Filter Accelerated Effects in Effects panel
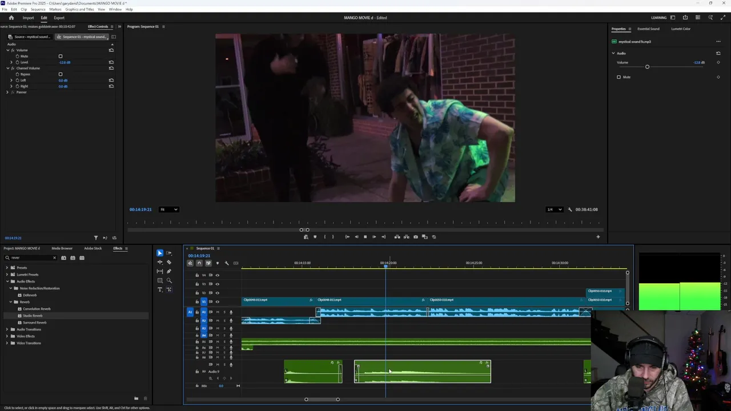 click(63, 258)
